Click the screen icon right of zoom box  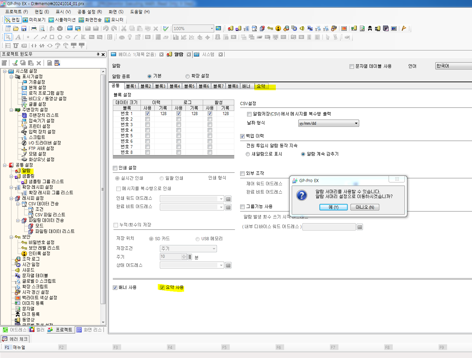218,28
